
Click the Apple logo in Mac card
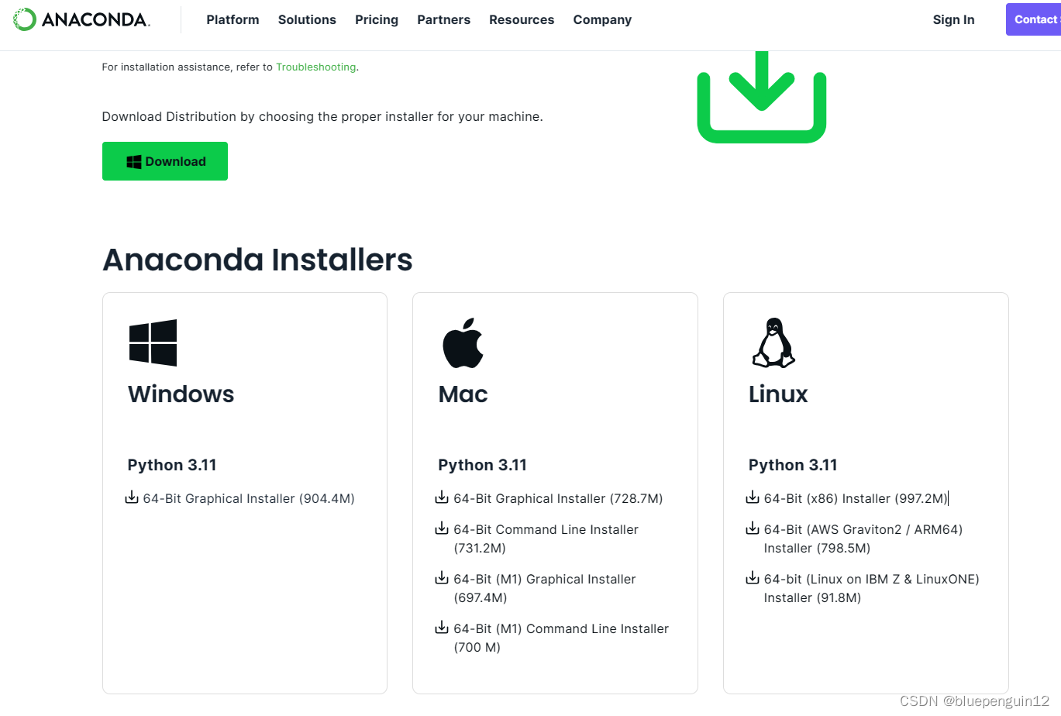[x=463, y=343]
